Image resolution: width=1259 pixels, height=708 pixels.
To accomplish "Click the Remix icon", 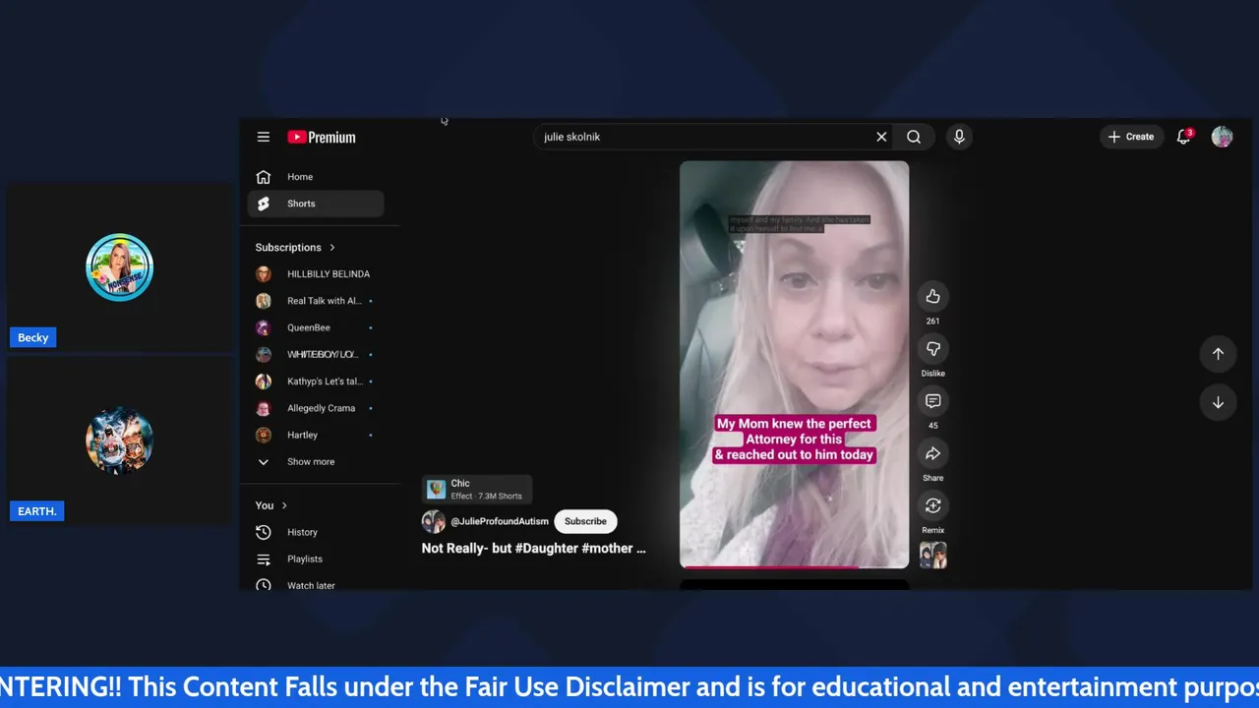I will coord(932,504).
